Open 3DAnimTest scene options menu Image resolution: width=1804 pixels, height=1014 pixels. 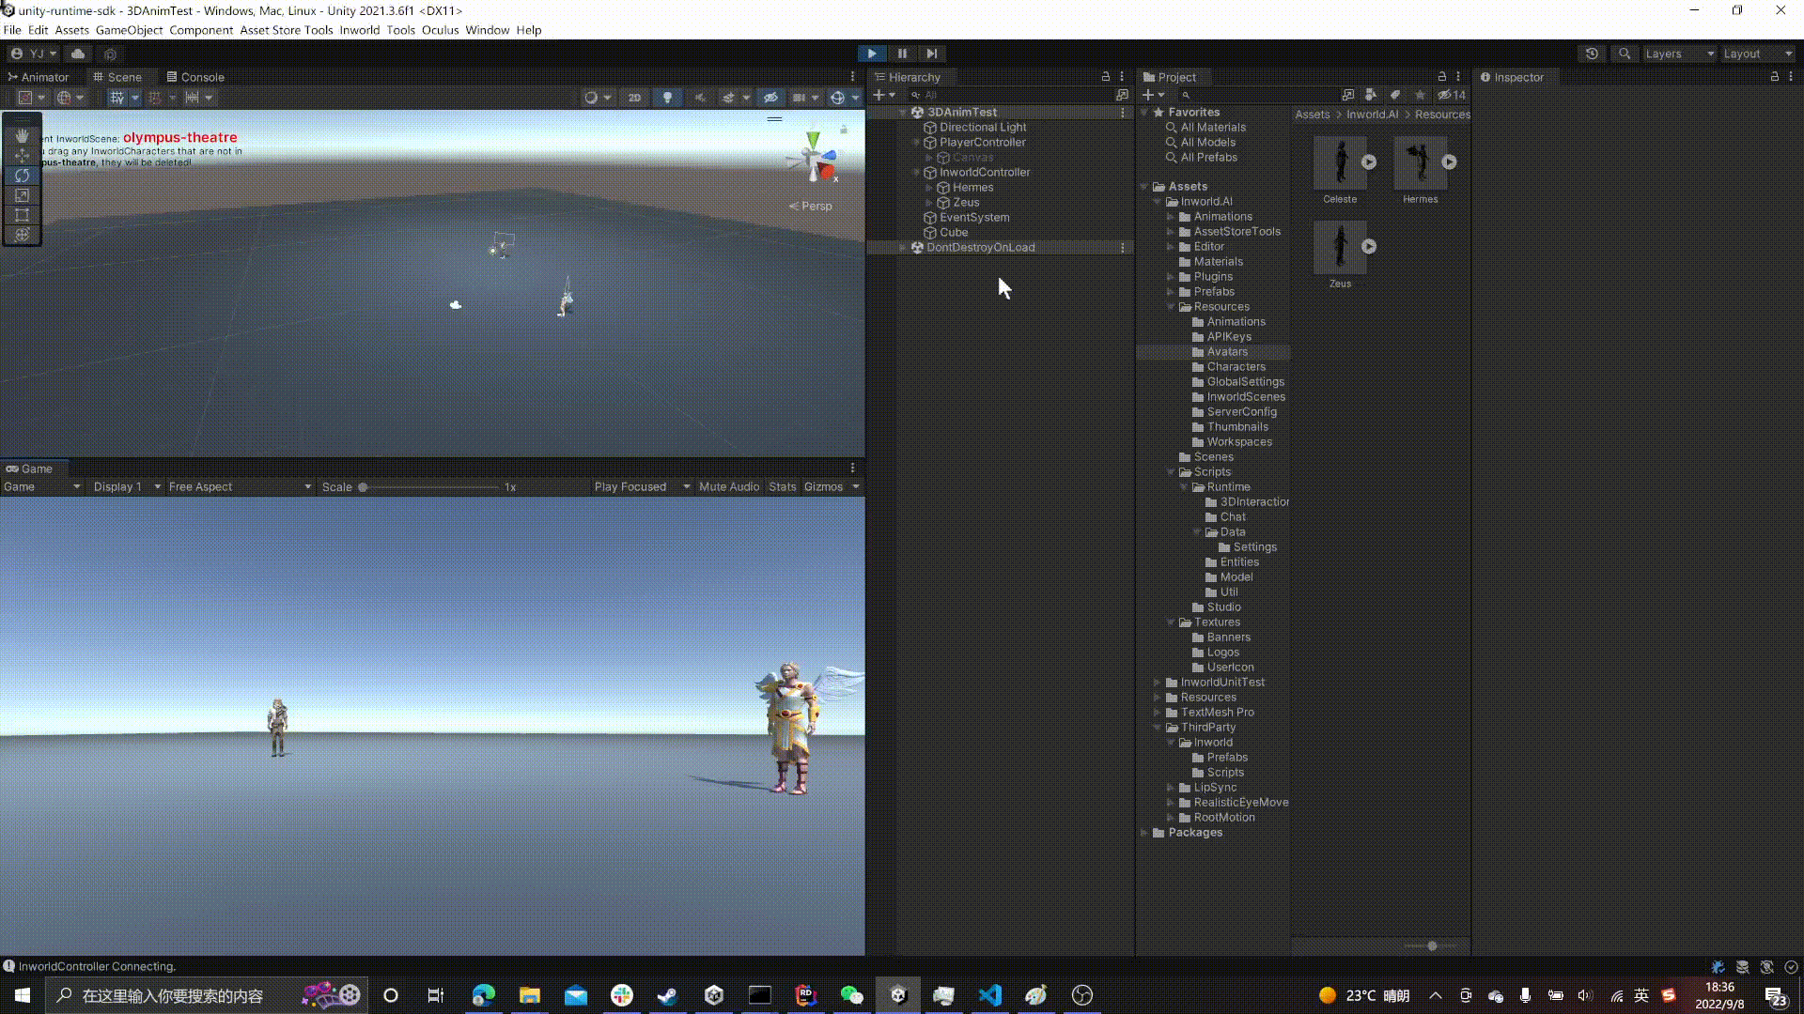point(1123,113)
